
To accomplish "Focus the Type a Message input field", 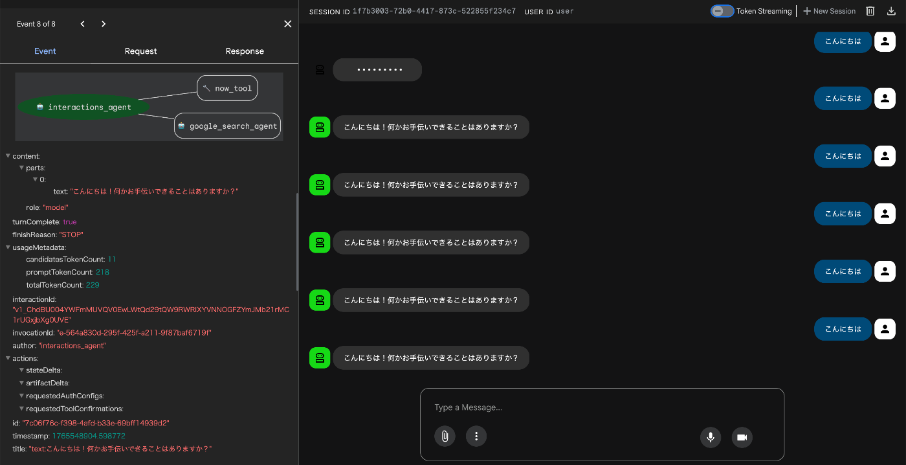I will 602,407.
